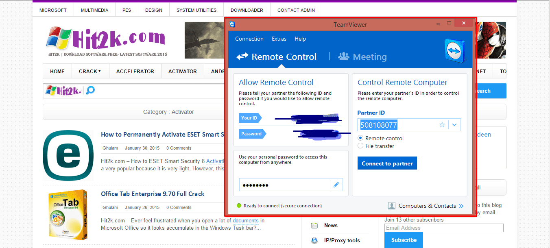The image size is (550, 248).
Task: Click the double chevron beside Computers & Contacts
Action: tap(461, 206)
